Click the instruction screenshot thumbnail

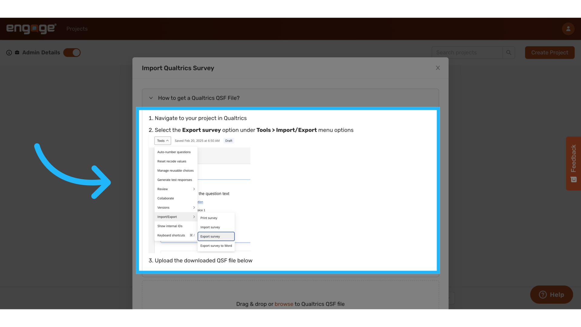199,194
